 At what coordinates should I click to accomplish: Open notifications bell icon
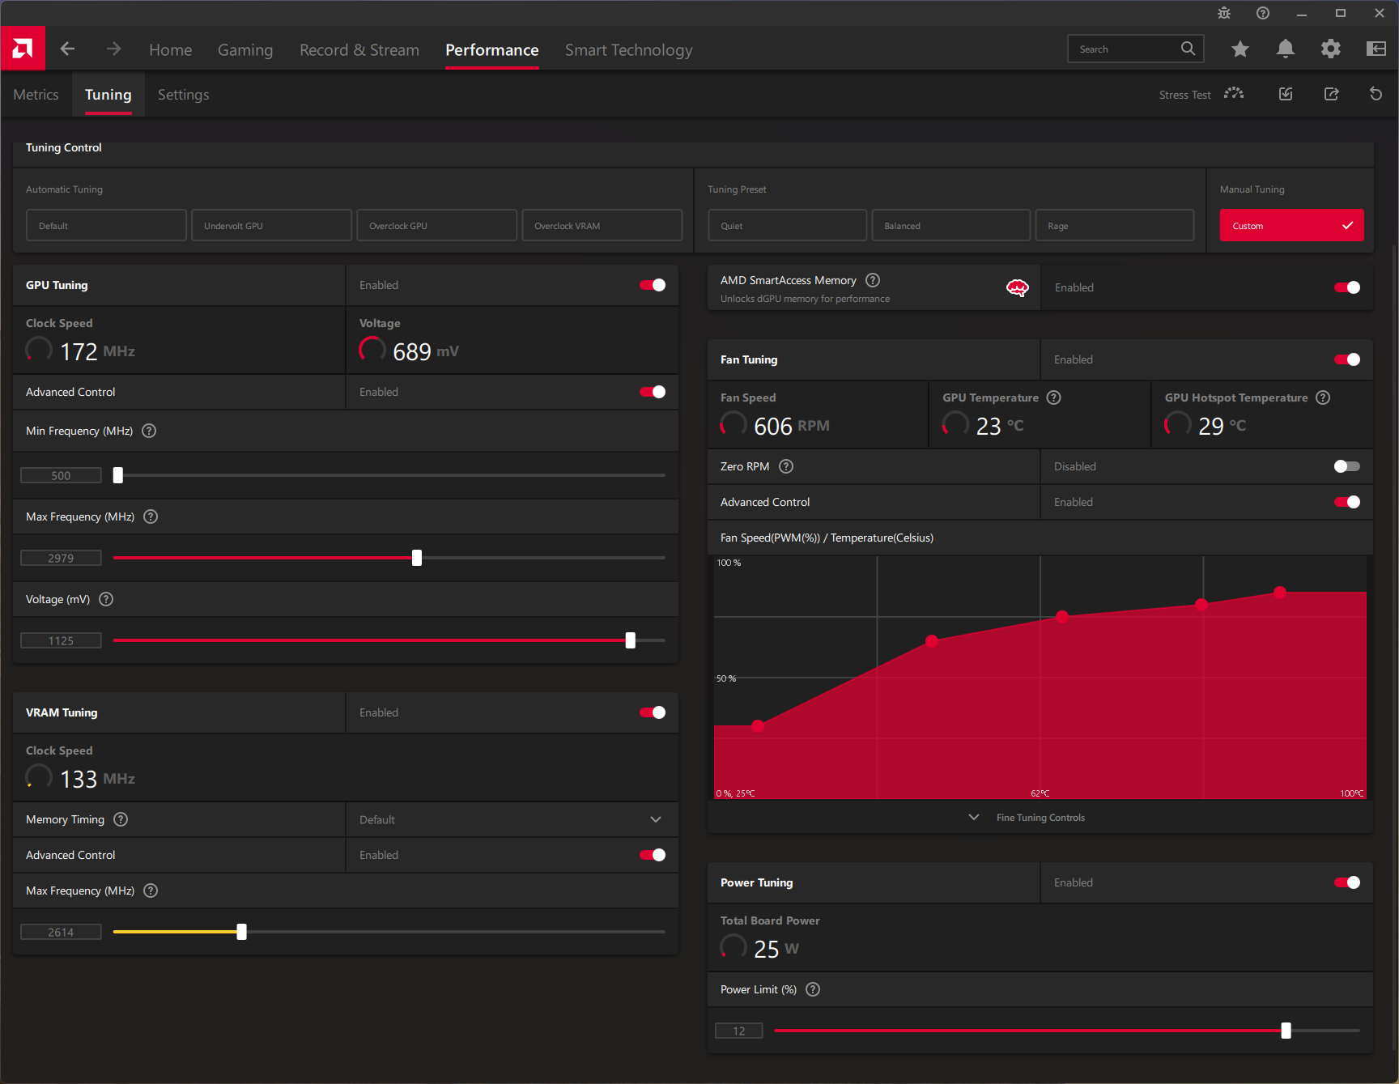[1286, 49]
